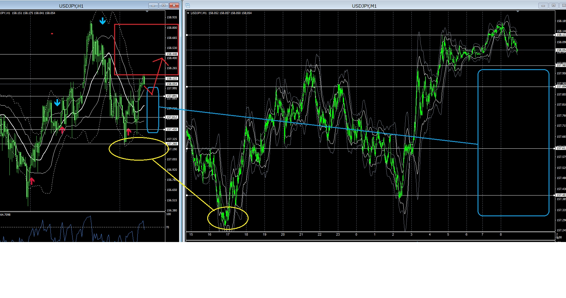
Task: Click the 157.891 price tag in H1
Action: pyautogui.click(x=172, y=96)
